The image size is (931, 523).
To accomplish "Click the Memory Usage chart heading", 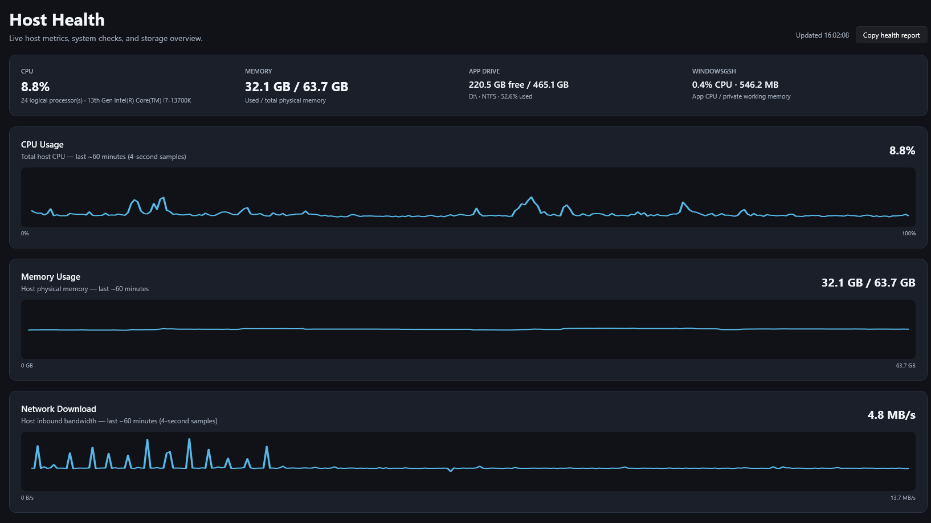I will pos(51,277).
